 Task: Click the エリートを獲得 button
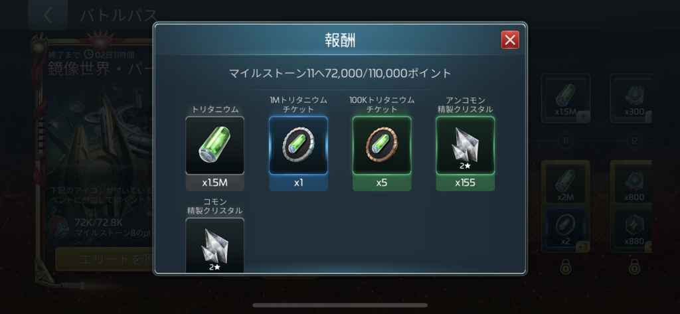(104, 259)
